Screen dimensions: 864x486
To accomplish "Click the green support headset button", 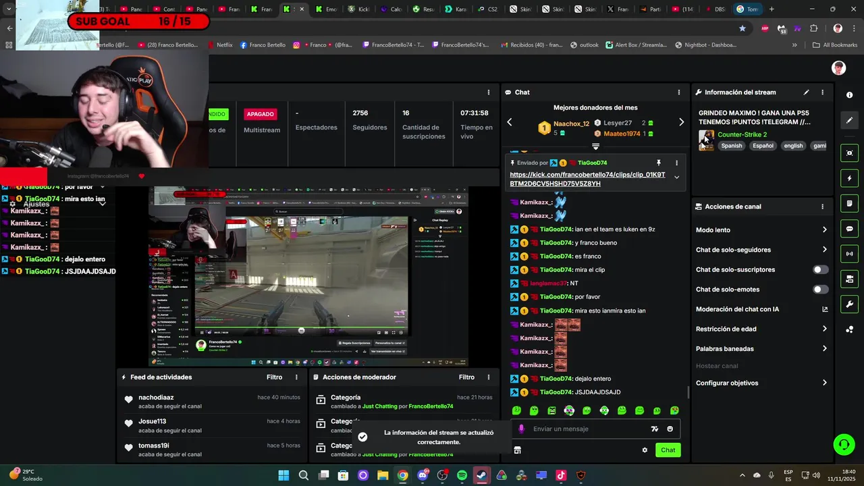I will click(x=843, y=444).
